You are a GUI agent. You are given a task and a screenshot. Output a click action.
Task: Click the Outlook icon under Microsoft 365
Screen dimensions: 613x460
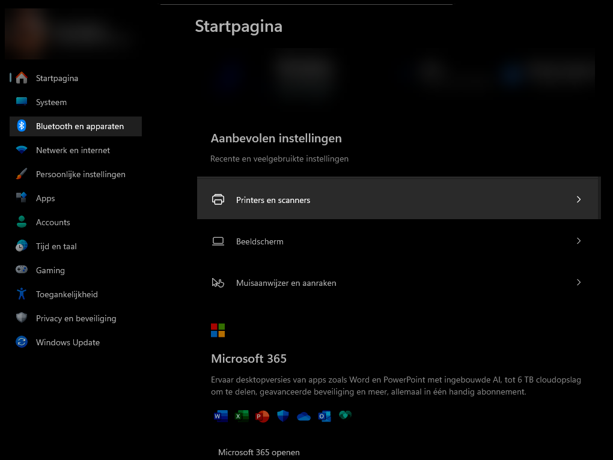pos(325,416)
